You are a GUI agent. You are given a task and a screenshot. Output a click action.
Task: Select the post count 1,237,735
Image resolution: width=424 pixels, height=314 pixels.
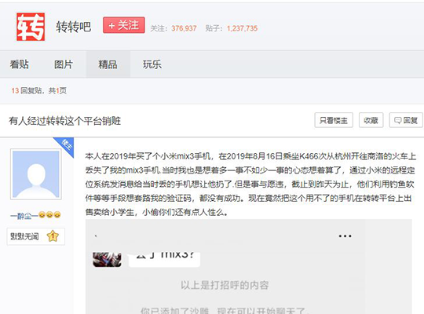pyautogui.click(x=243, y=28)
